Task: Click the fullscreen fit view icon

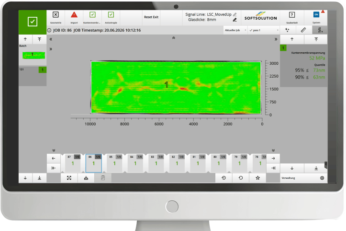Action: click(x=69, y=178)
